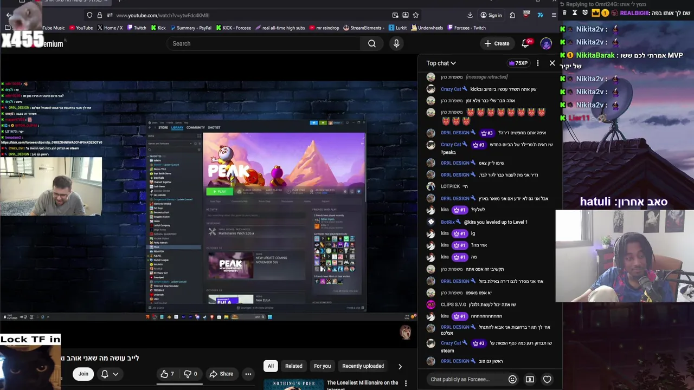Click browser Sign in button

pos(491,15)
